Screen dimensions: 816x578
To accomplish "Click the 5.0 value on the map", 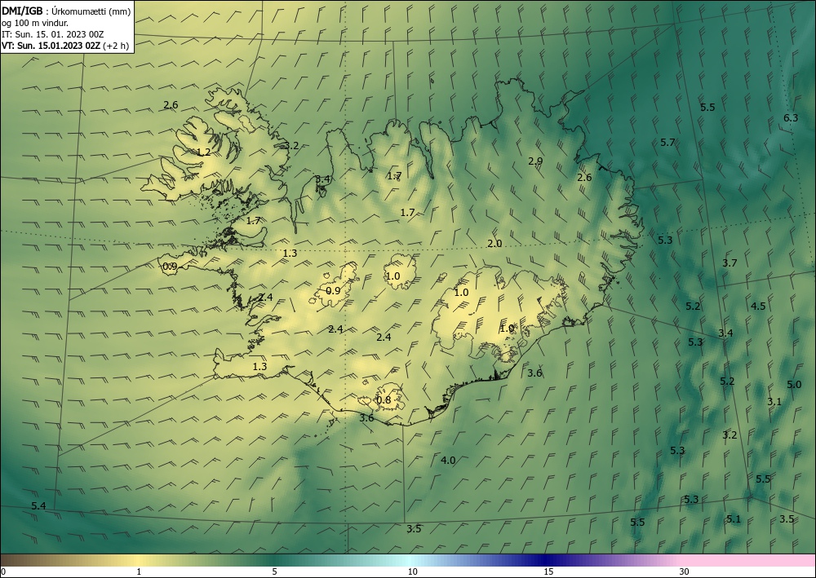I will [x=794, y=385].
